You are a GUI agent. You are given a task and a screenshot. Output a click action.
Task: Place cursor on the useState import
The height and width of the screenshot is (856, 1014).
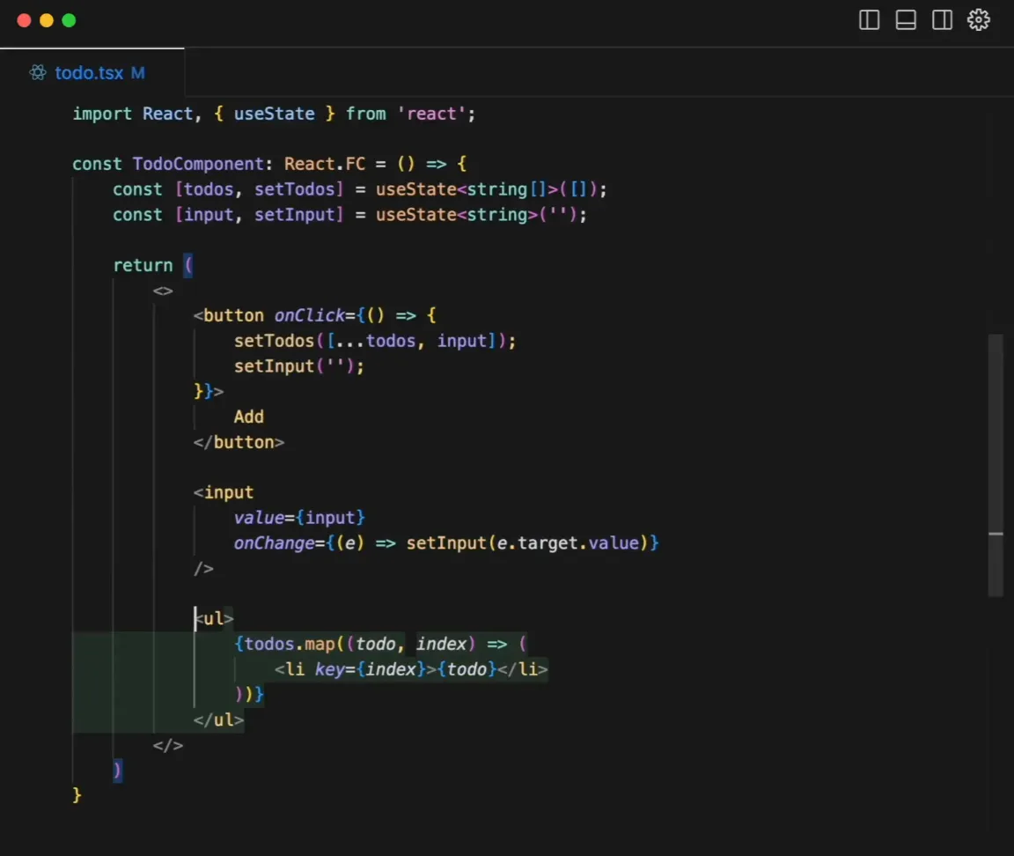coord(275,114)
